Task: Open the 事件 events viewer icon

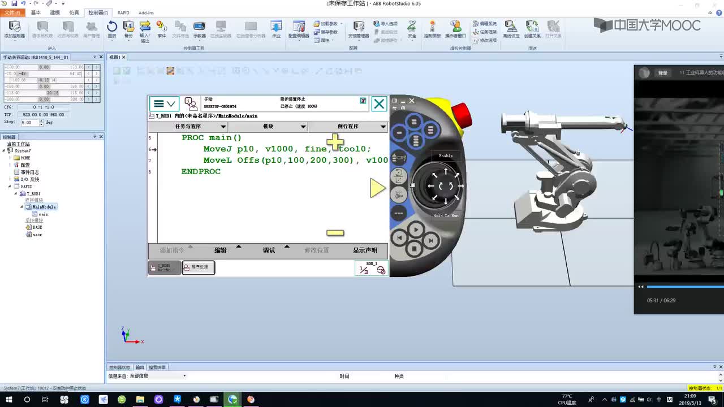Action: pos(162,29)
